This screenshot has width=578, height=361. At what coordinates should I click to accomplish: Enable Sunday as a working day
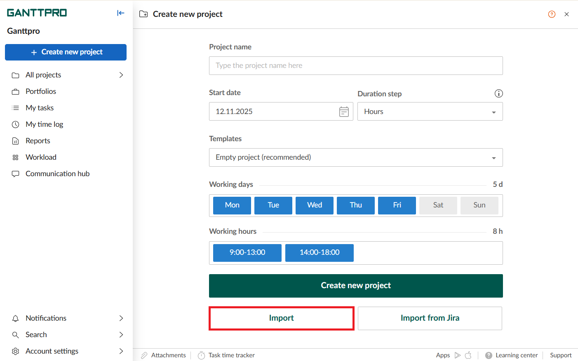[x=479, y=205]
